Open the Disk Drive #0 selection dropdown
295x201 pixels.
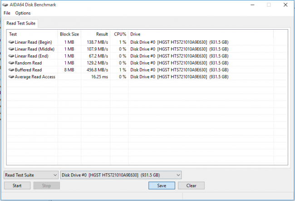pyautogui.click(x=121, y=175)
